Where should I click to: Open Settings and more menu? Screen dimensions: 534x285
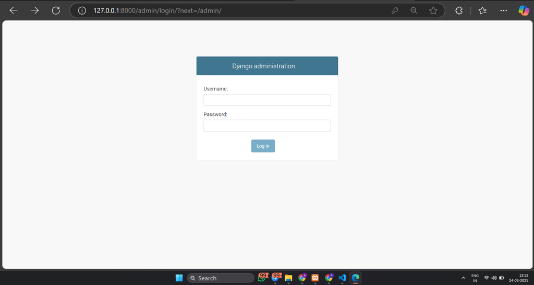tap(504, 10)
